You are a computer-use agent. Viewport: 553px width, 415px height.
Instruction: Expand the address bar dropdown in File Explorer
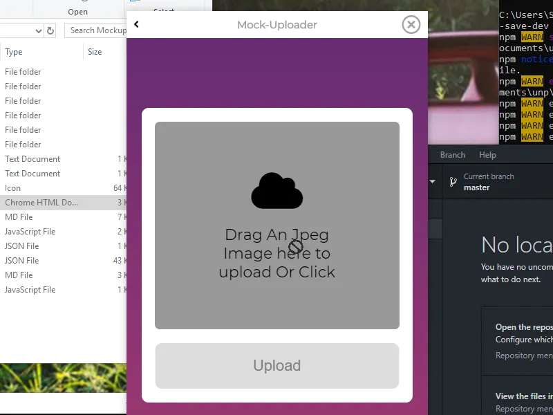[x=39, y=31]
